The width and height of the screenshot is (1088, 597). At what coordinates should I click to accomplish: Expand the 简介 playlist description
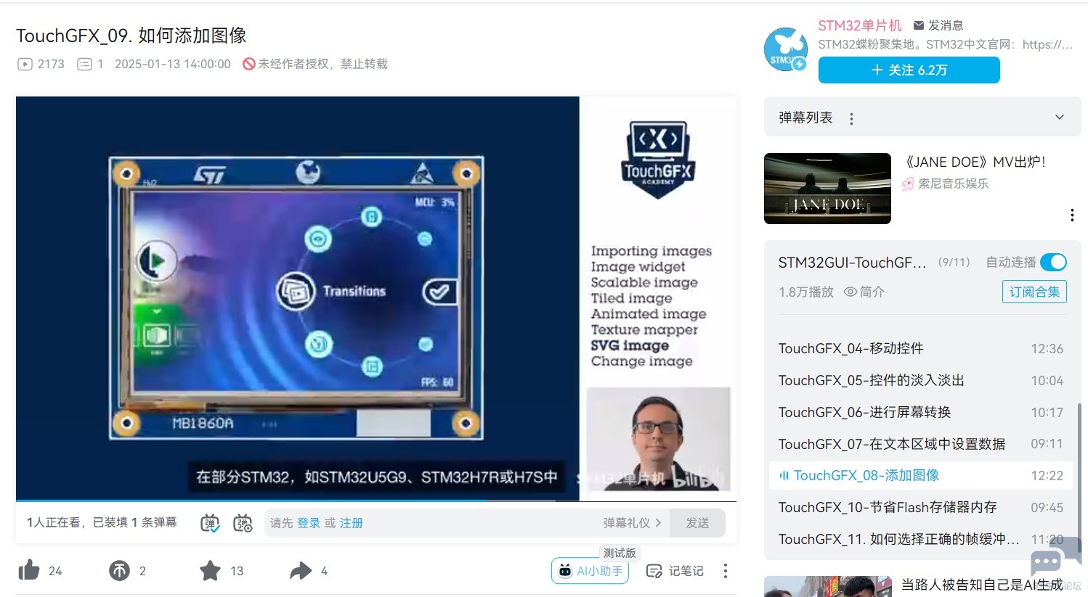[864, 292]
